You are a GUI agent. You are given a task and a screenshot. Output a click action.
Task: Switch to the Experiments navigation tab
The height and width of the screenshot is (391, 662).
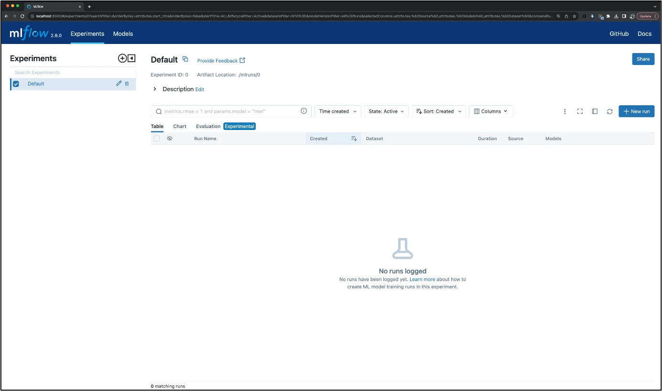pos(87,34)
